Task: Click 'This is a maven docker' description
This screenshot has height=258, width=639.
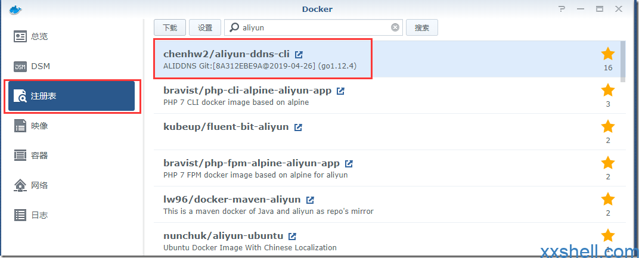Action: click(268, 212)
